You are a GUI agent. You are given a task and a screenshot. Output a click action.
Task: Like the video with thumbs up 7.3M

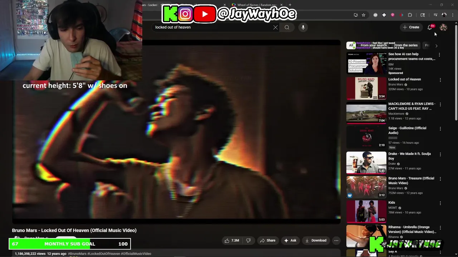point(232,241)
